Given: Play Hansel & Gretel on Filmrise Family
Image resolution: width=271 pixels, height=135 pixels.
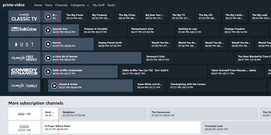Looking at the screenshot, I should 54,86.
